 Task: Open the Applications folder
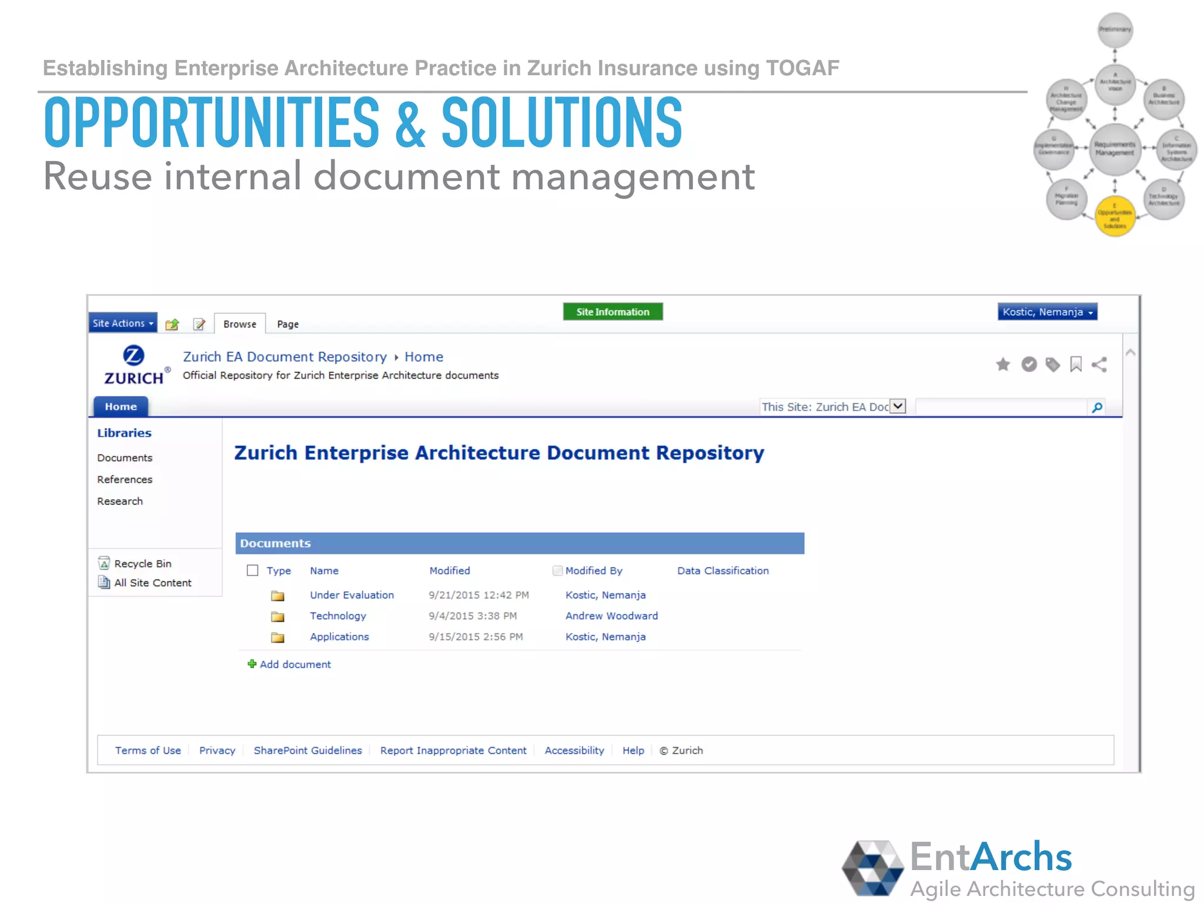pos(340,637)
